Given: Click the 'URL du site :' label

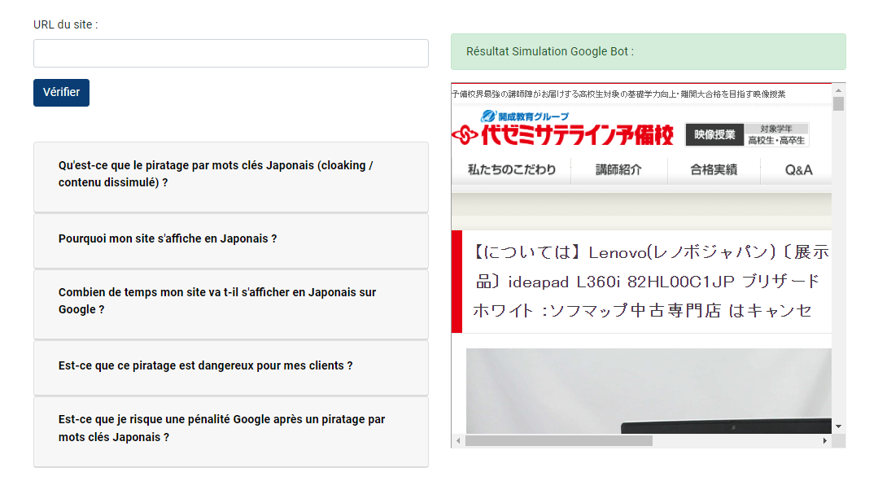Looking at the screenshot, I should (66, 24).
